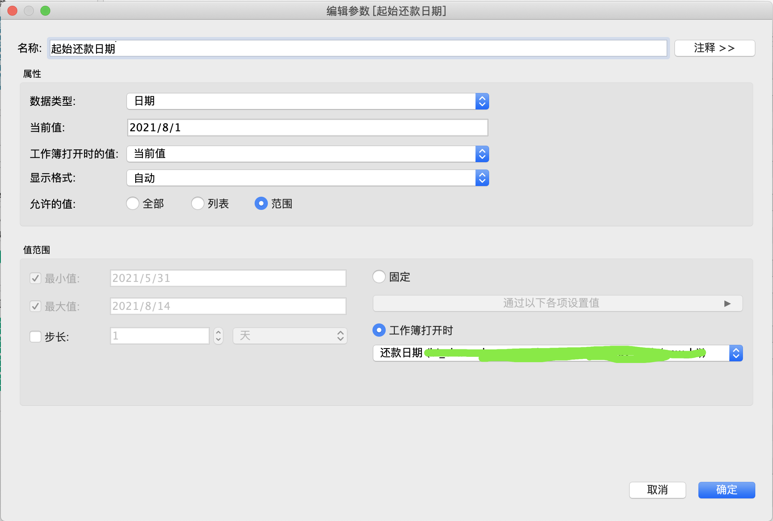This screenshot has width=773, height=521.
Task: Expand the 工作簿打开时的值 dropdown
Action: pos(307,154)
